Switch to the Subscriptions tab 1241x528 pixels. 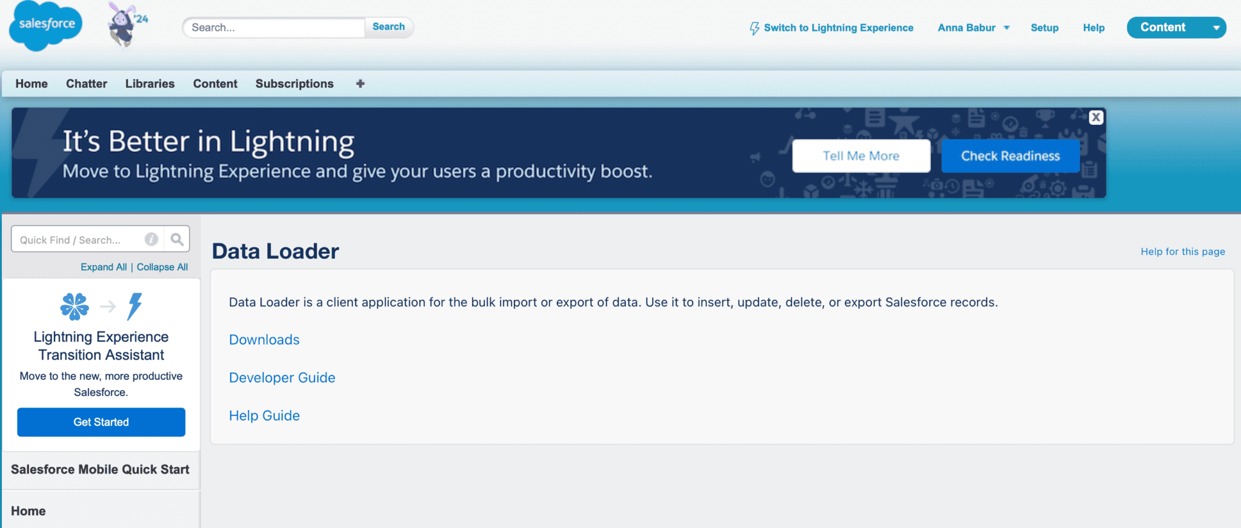pos(294,84)
